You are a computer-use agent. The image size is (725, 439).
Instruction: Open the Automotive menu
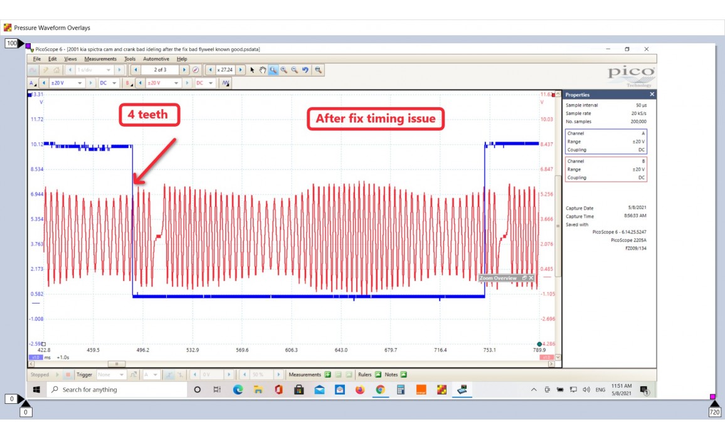pyautogui.click(x=156, y=59)
